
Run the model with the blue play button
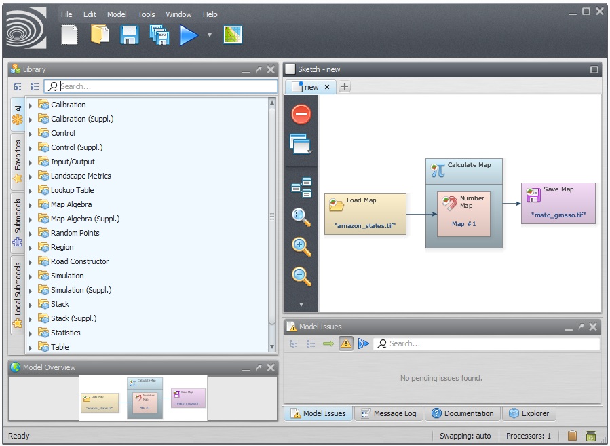click(x=189, y=35)
